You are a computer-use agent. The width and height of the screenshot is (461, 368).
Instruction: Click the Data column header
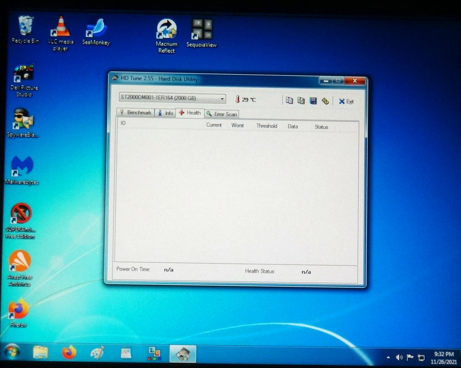pyautogui.click(x=292, y=126)
